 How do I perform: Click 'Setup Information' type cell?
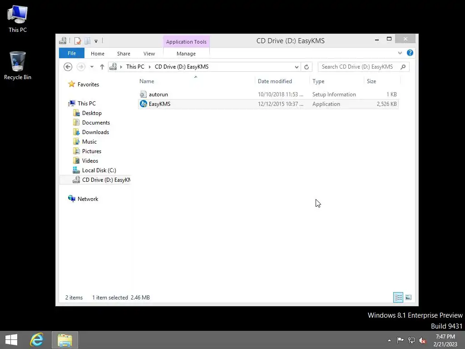[x=334, y=95]
